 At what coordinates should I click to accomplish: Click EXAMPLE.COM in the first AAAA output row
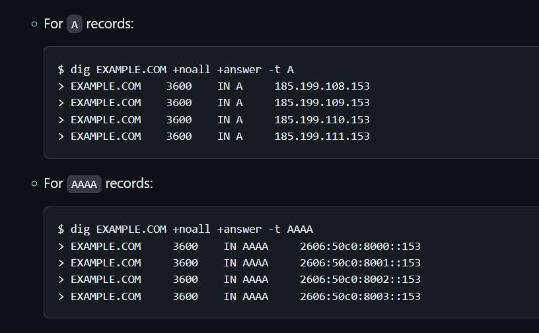pyautogui.click(x=106, y=247)
